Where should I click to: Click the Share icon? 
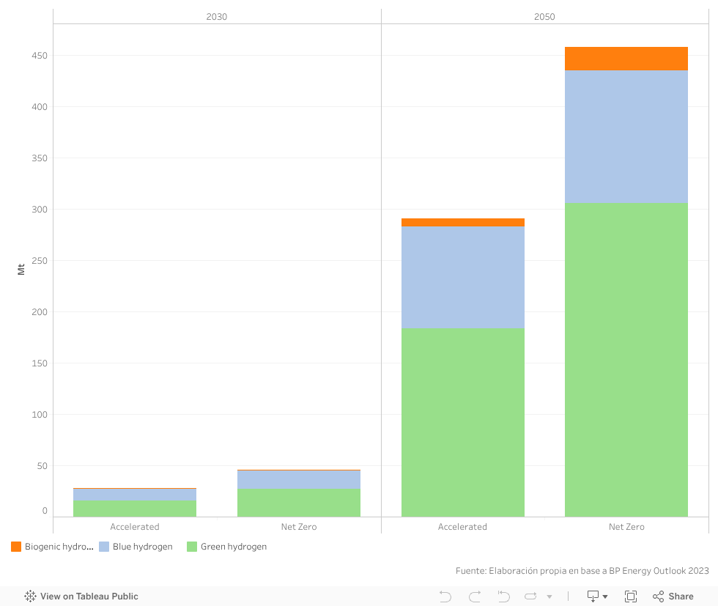(658, 596)
